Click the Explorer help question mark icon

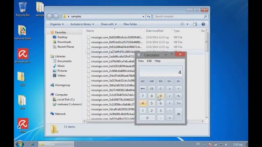(x=203, y=24)
